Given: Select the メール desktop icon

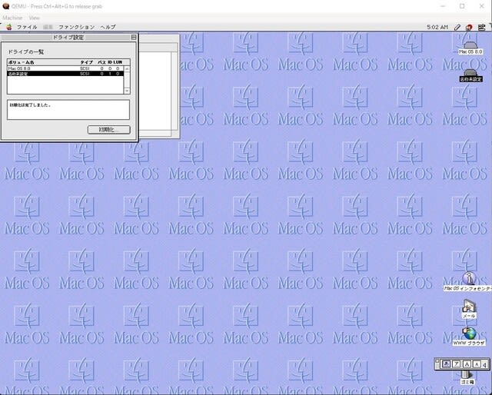Looking at the screenshot, I should pyautogui.click(x=469, y=309).
